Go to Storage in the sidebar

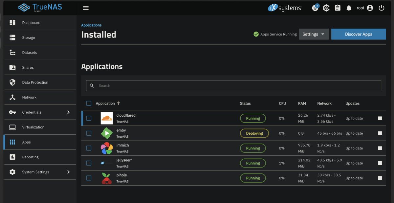coord(29,38)
